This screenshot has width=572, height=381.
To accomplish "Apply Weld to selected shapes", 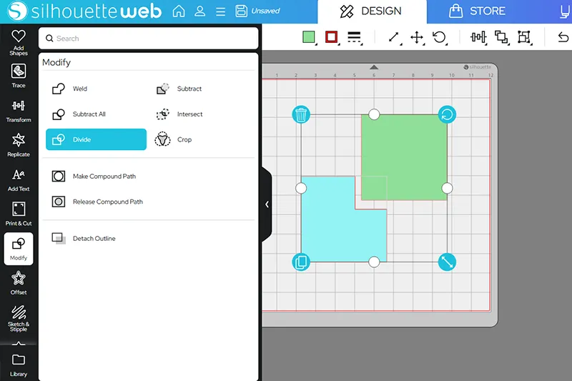I will click(x=79, y=89).
